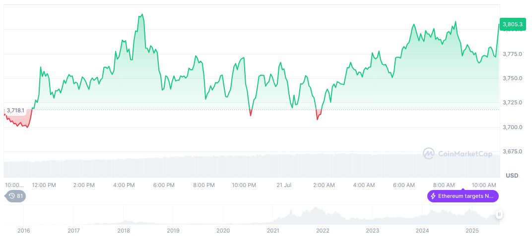Click the 12:00 PM time axis label
Image resolution: width=532 pixels, height=236 pixels.
[x=44, y=185]
